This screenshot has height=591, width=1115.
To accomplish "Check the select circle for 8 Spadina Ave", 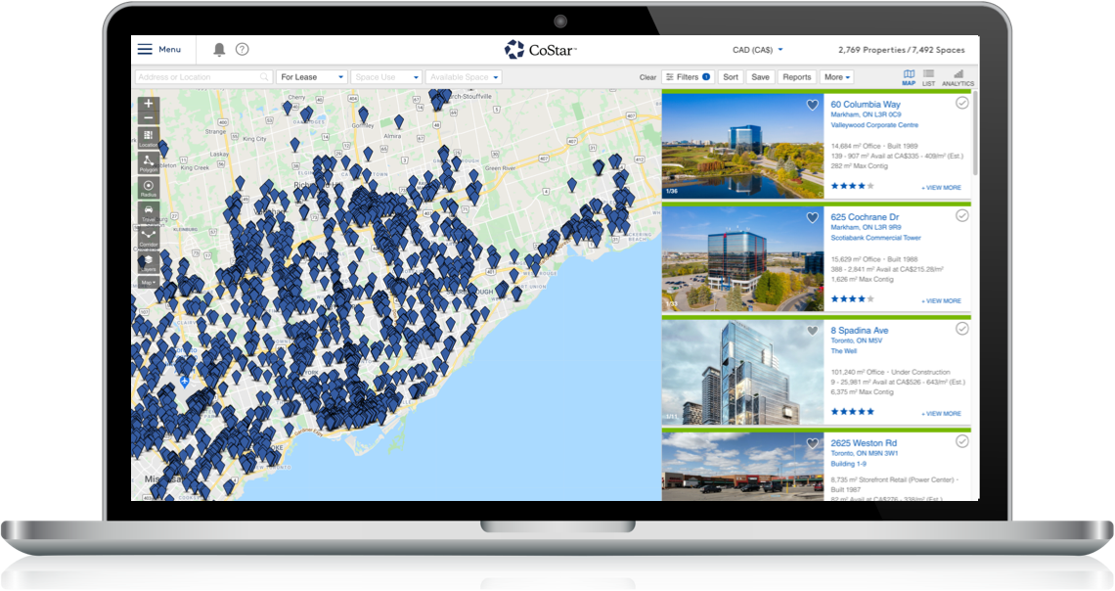I will coord(961,329).
